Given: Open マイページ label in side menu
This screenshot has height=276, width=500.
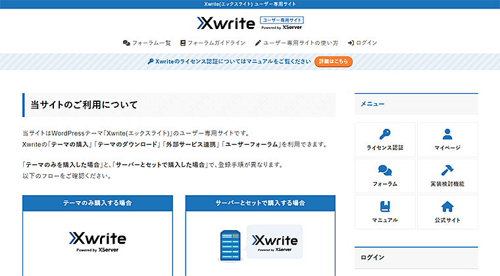Looking at the screenshot, I should tap(447, 148).
